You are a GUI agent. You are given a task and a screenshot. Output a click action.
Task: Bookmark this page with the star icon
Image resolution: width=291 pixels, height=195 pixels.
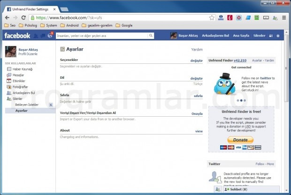212,18
